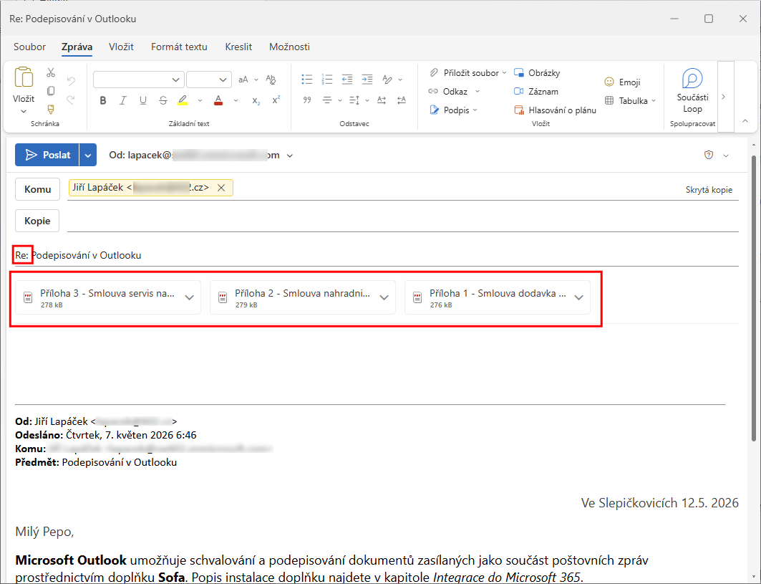The width and height of the screenshot is (761, 584).
Task: Open highlight color dropdown arrow
Action: (200, 100)
